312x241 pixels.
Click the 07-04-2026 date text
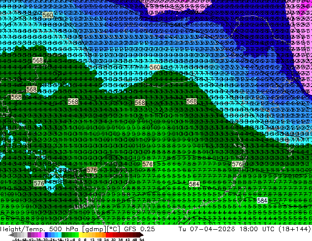coord(212,229)
